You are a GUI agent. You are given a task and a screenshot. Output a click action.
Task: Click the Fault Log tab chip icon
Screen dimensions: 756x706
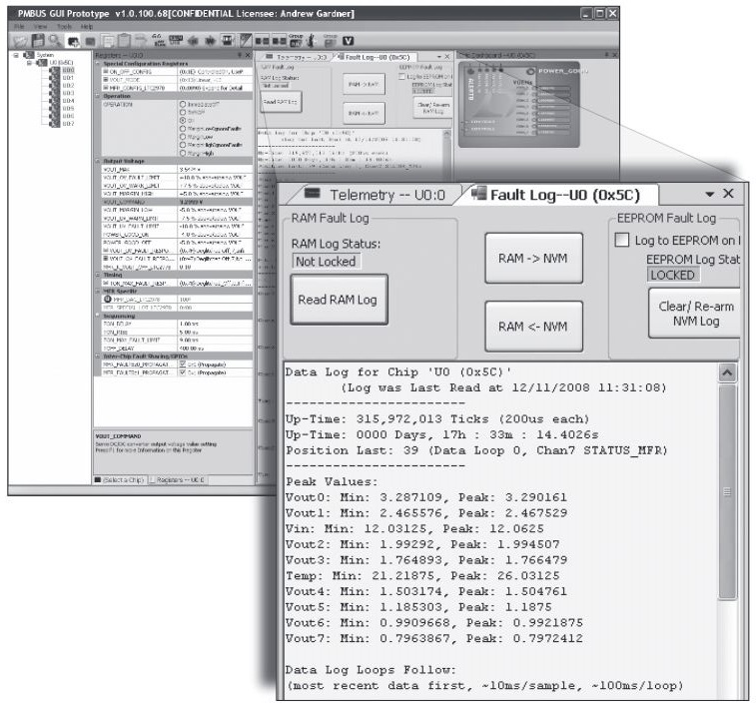(x=478, y=194)
